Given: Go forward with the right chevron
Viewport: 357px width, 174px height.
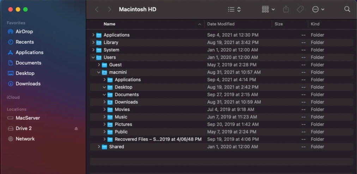Looking at the screenshot, I should click(x=109, y=9).
